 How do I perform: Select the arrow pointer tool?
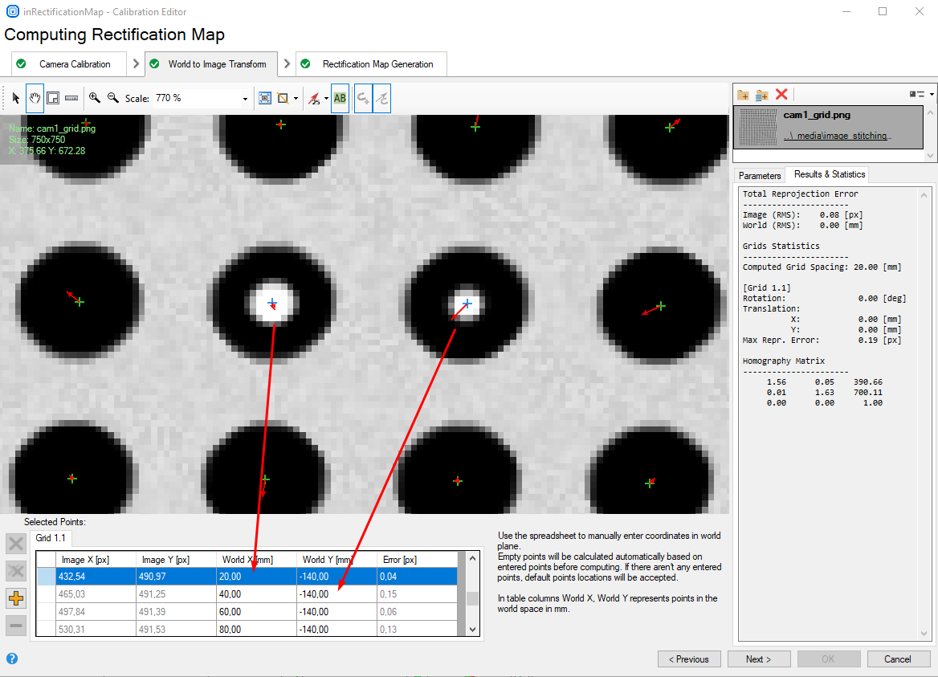click(x=15, y=98)
